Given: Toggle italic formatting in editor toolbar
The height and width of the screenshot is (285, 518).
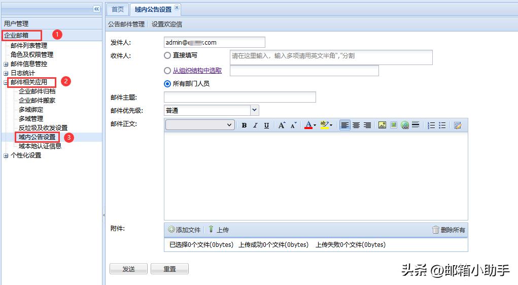Looking at the screenshot, I should [255, 125].
